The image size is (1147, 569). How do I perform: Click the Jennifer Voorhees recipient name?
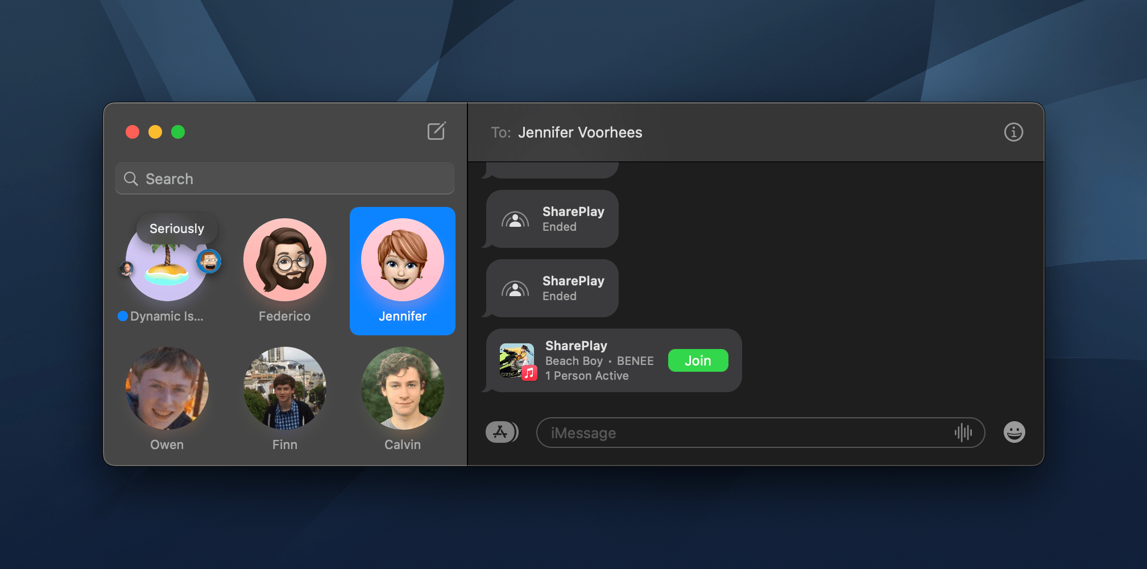click(x=580, y=132)
